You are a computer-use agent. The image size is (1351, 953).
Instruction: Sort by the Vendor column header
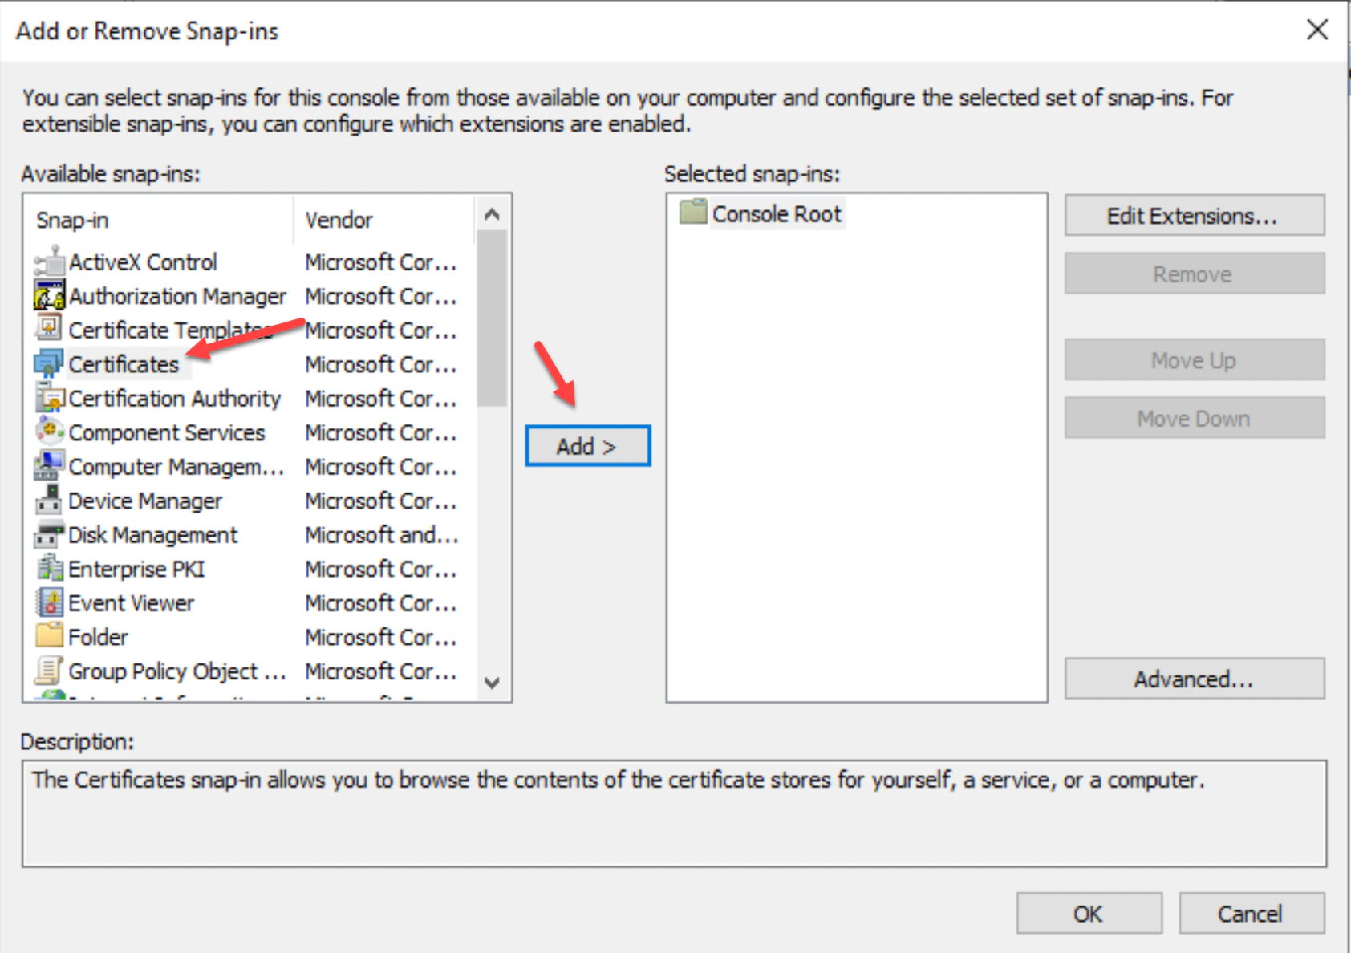tap(385, 219)
